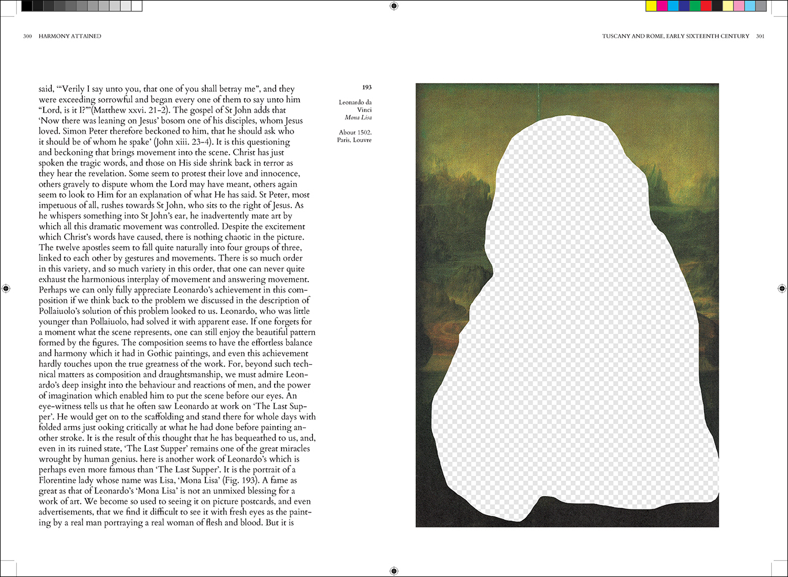Click the cyan swatch in the color bar
Screen dimensions: 788x577
point(673,6)
